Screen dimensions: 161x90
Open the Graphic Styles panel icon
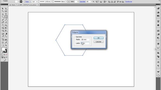point(158,47)
